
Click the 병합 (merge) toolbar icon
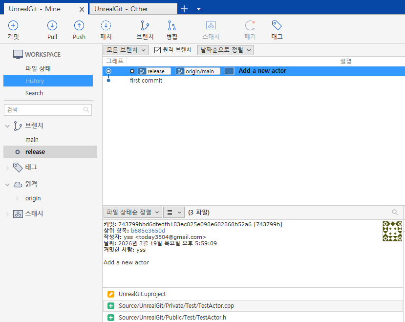point(172,30)
